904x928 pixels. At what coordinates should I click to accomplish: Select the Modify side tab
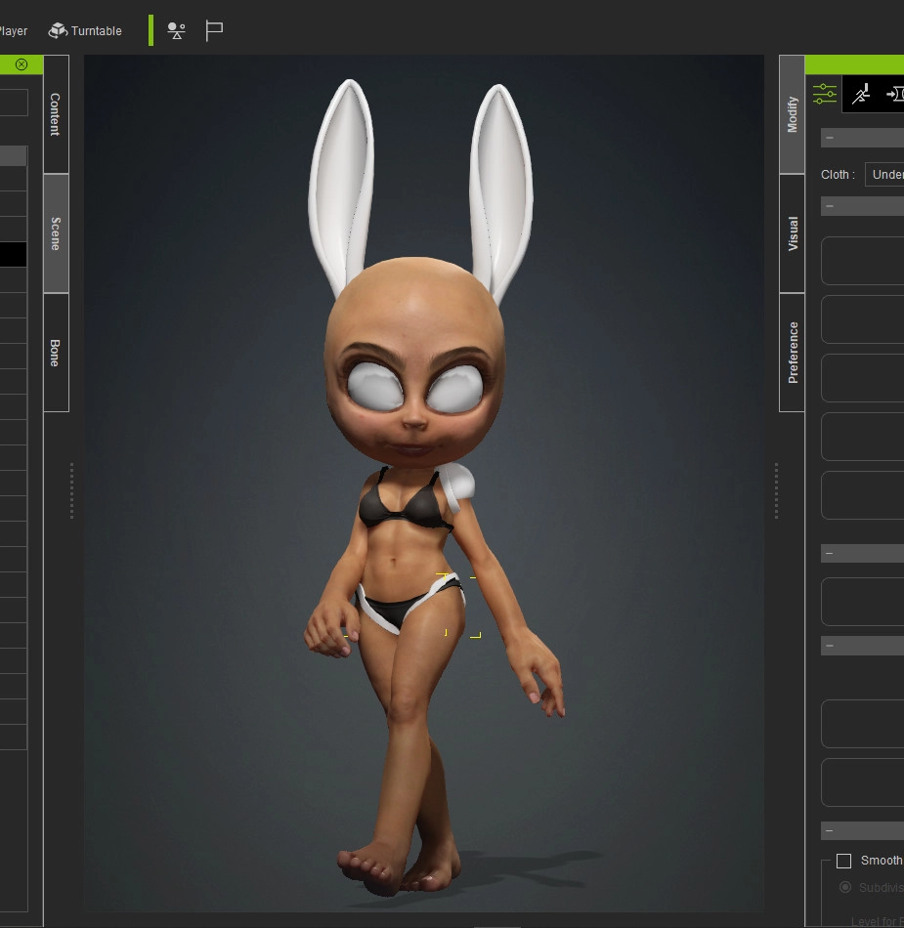tap(793, 114)
